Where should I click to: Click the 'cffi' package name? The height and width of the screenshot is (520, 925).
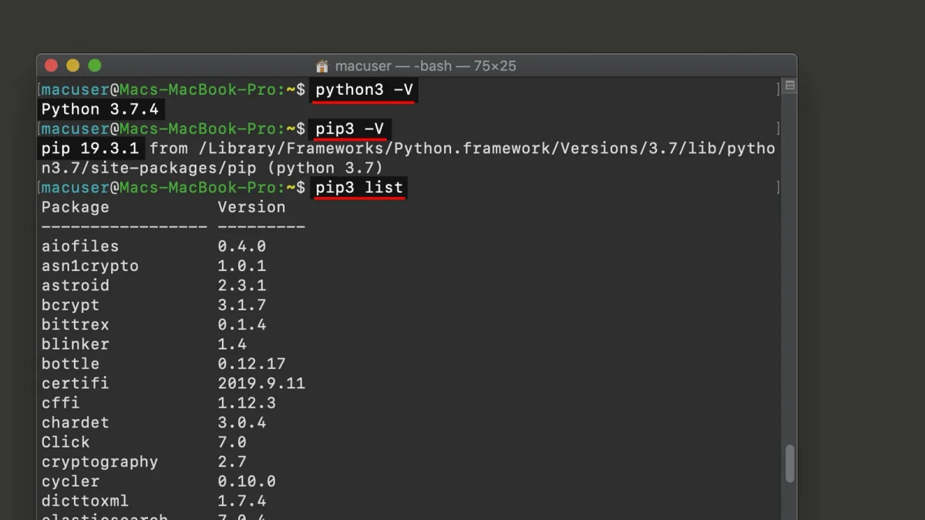coord(61,403)
